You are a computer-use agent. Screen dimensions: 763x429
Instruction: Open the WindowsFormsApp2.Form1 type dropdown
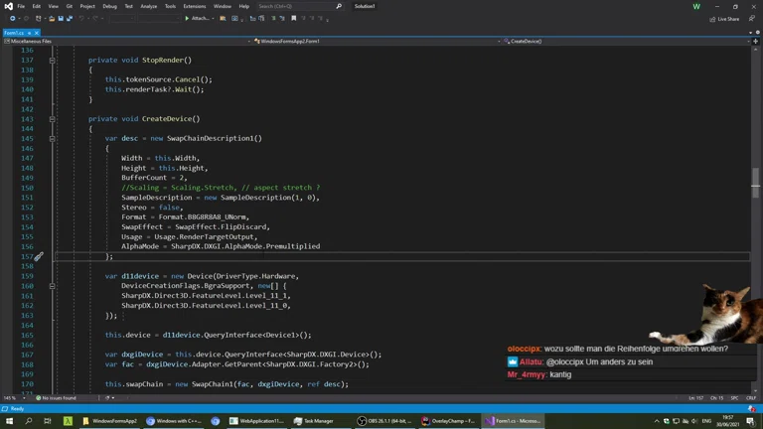[378, 42]
